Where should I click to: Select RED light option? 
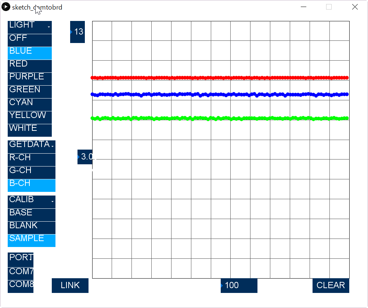[30, 66]
